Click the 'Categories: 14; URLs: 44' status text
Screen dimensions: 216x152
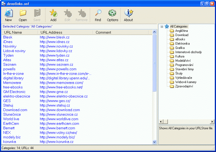tap(17, 148)
